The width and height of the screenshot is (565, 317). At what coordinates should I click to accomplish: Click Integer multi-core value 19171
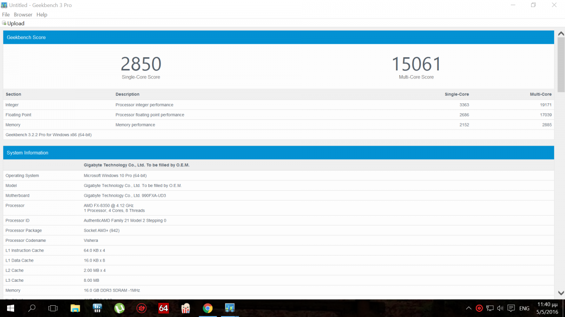click(x=546, y=105)
